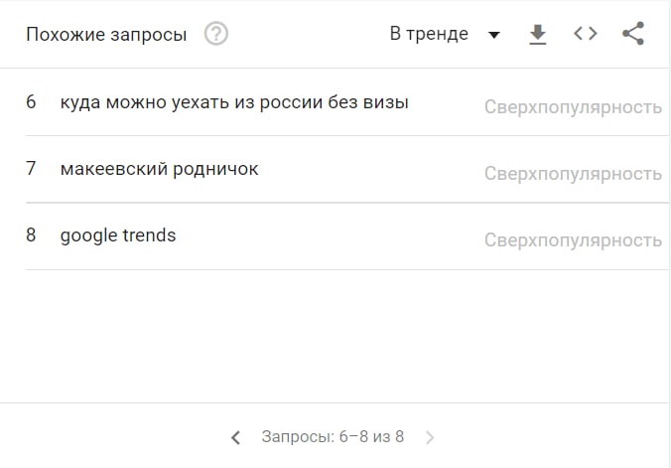Click Сверхпопулярность label in row 6
Image resolution: width=671 pixels, height=468 pixels.
573,107
